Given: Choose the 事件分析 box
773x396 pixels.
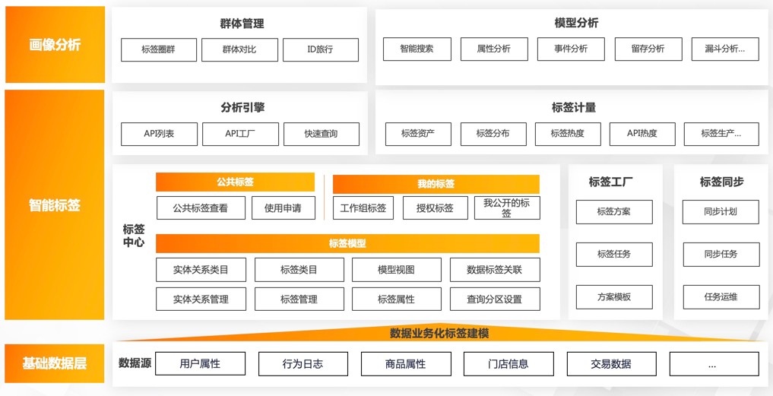Looking at the screenshot, I should point(571,49).
